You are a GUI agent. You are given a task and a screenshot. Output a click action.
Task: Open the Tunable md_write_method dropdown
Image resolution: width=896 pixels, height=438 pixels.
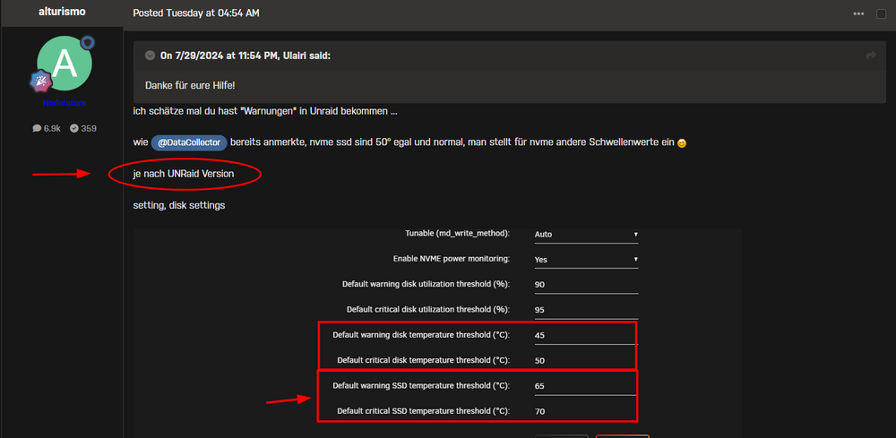[586, 234]
